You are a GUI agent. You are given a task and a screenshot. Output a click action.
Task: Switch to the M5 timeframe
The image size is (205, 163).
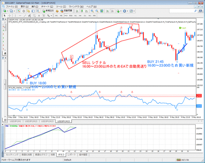[x=61, y=16]
